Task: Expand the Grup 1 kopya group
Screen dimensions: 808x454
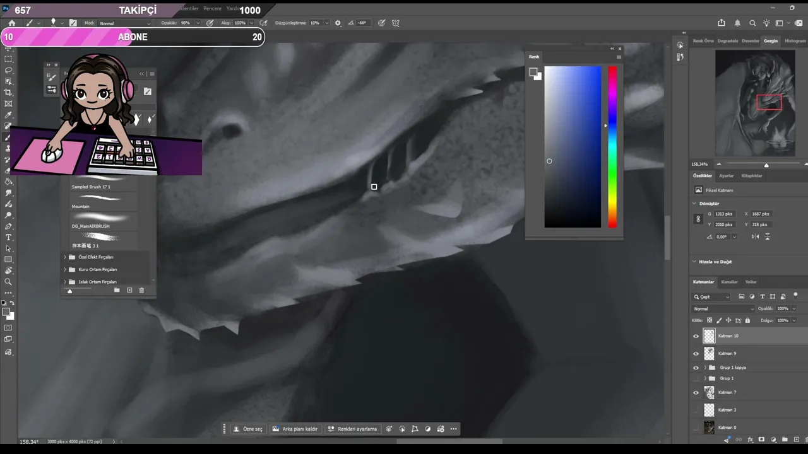Action: click(705, 368)
